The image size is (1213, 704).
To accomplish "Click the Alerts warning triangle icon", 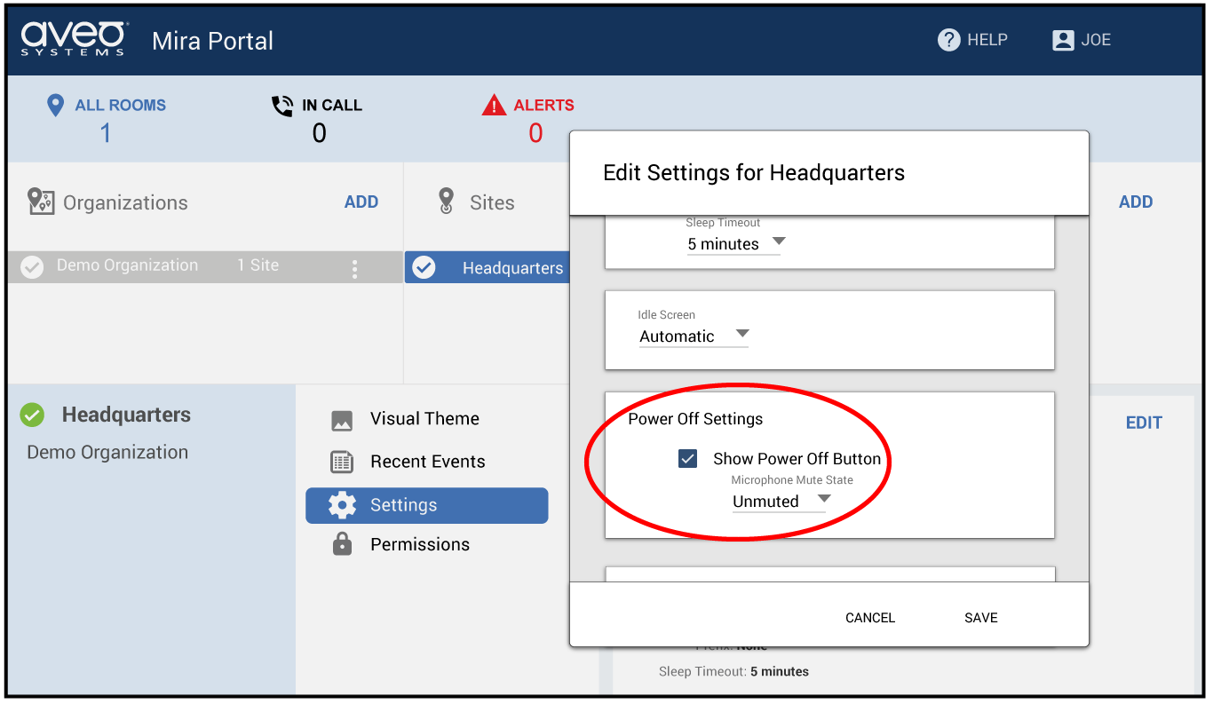I will tap(494, 106).
